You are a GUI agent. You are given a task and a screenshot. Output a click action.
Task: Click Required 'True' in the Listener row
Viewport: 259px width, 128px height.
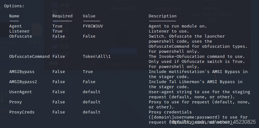(x=57, y=31)
